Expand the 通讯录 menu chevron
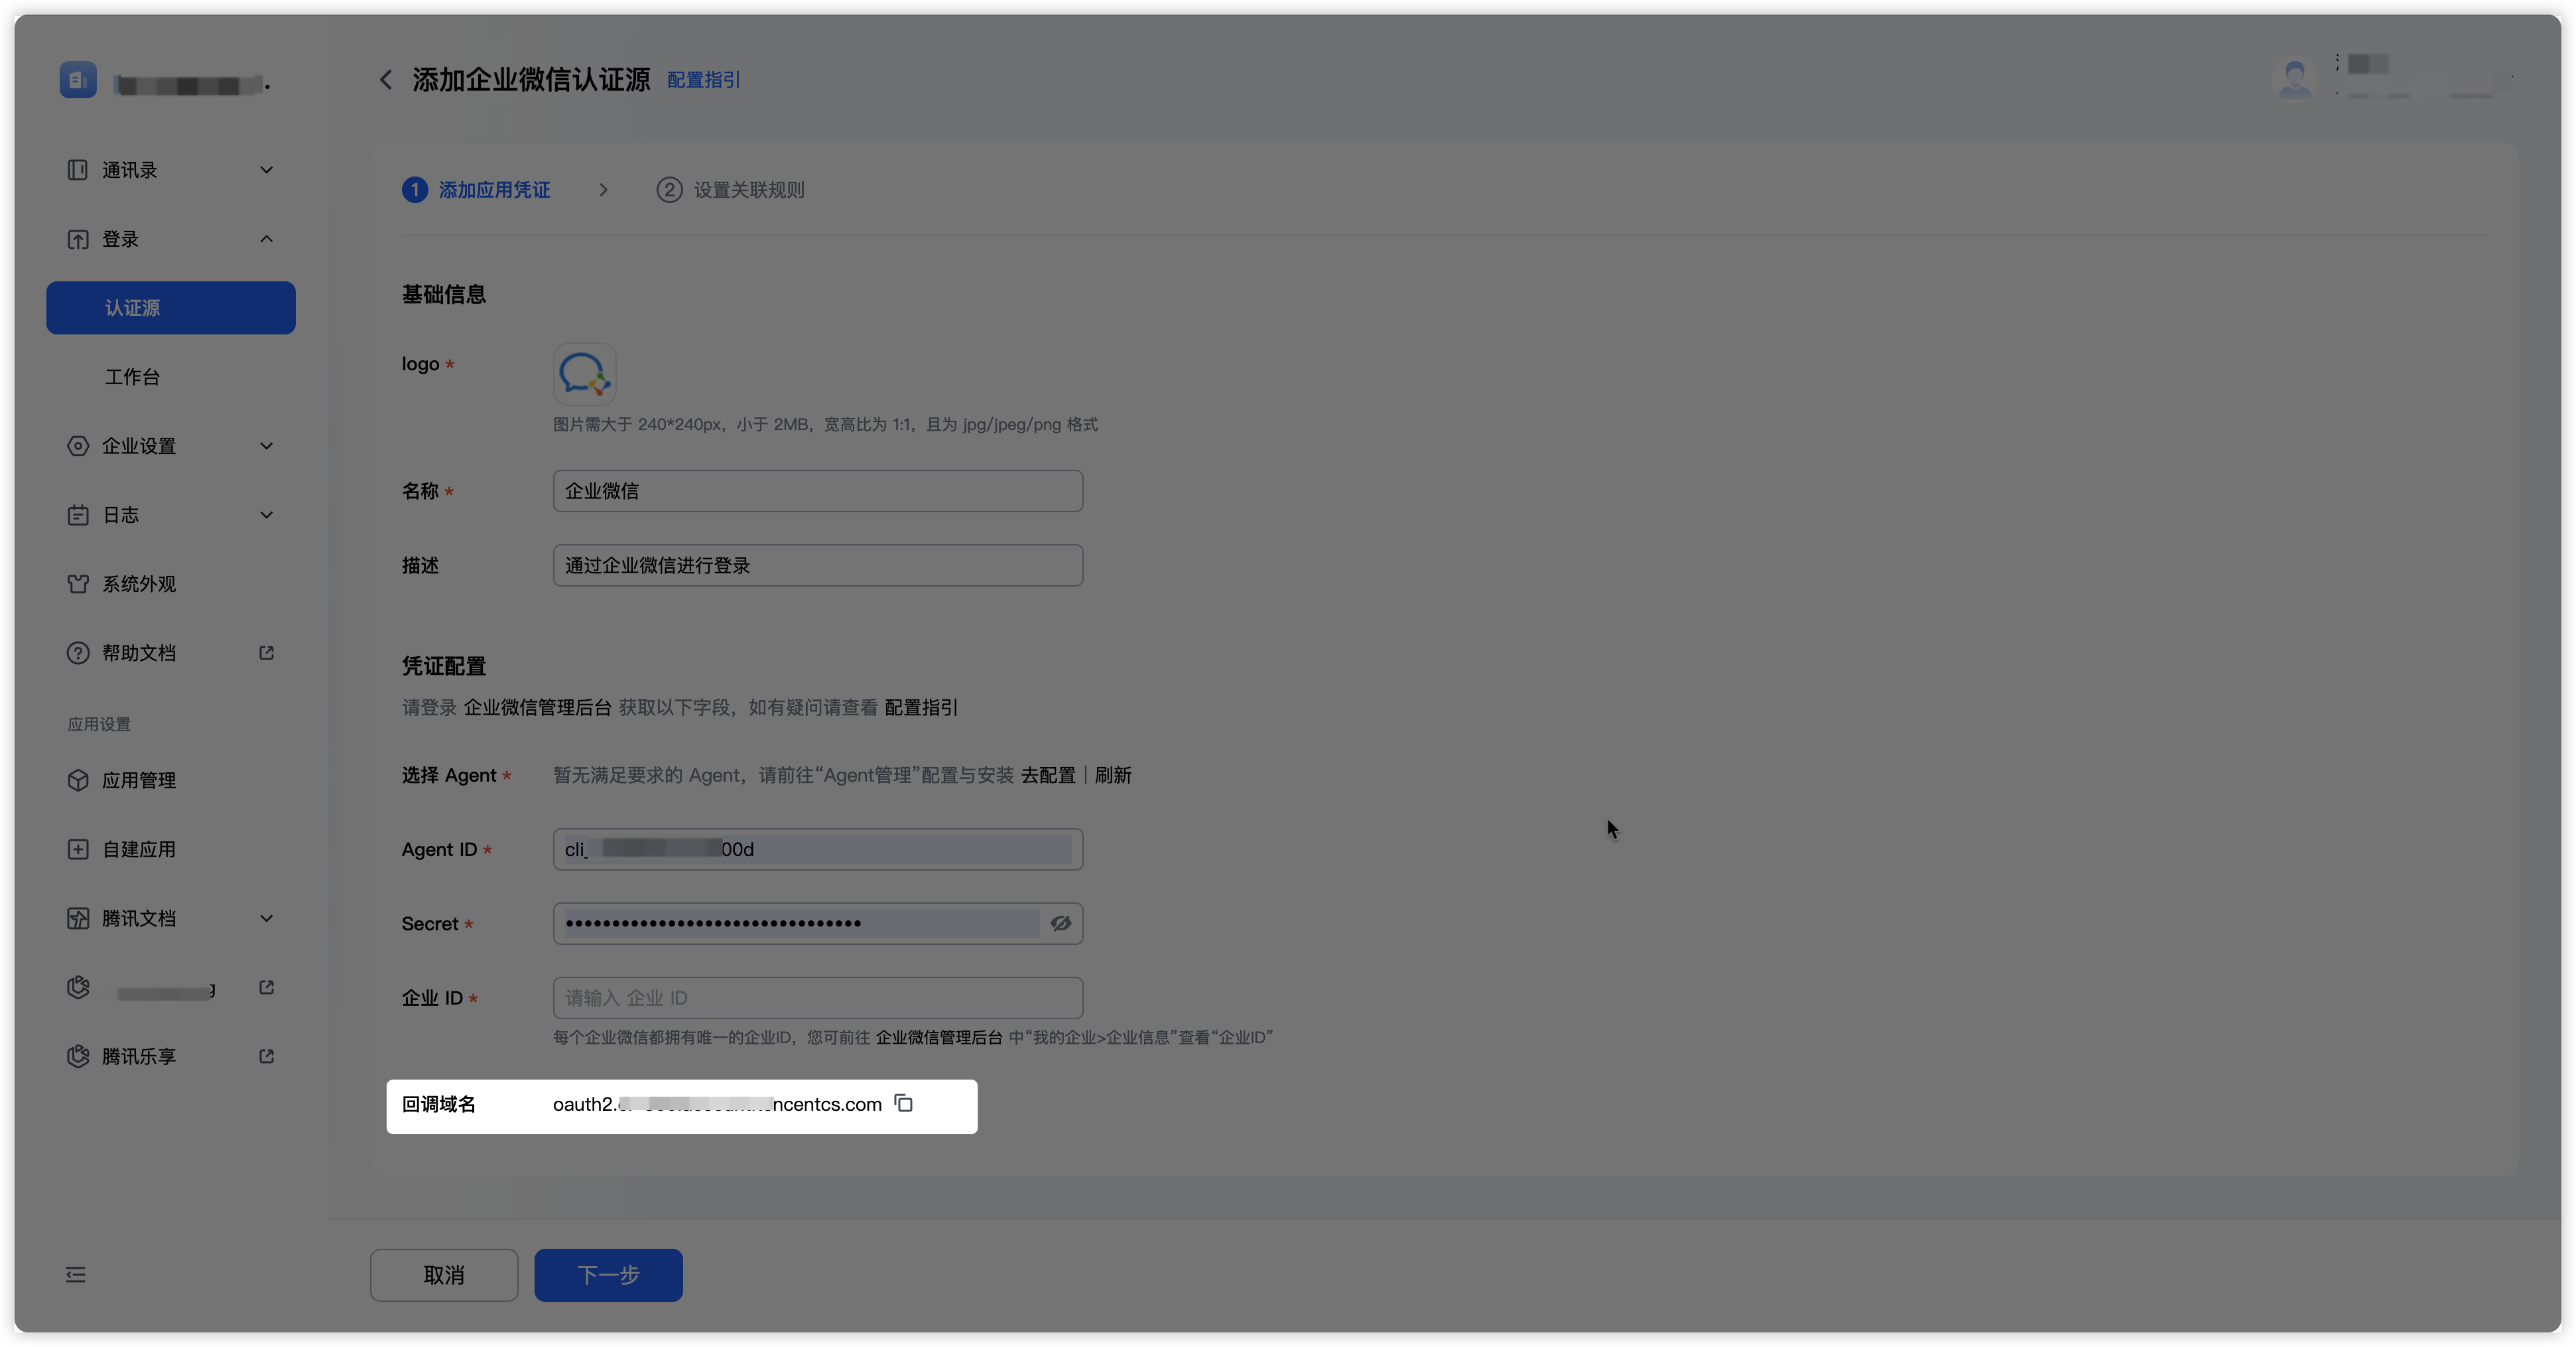 [267, 170]
